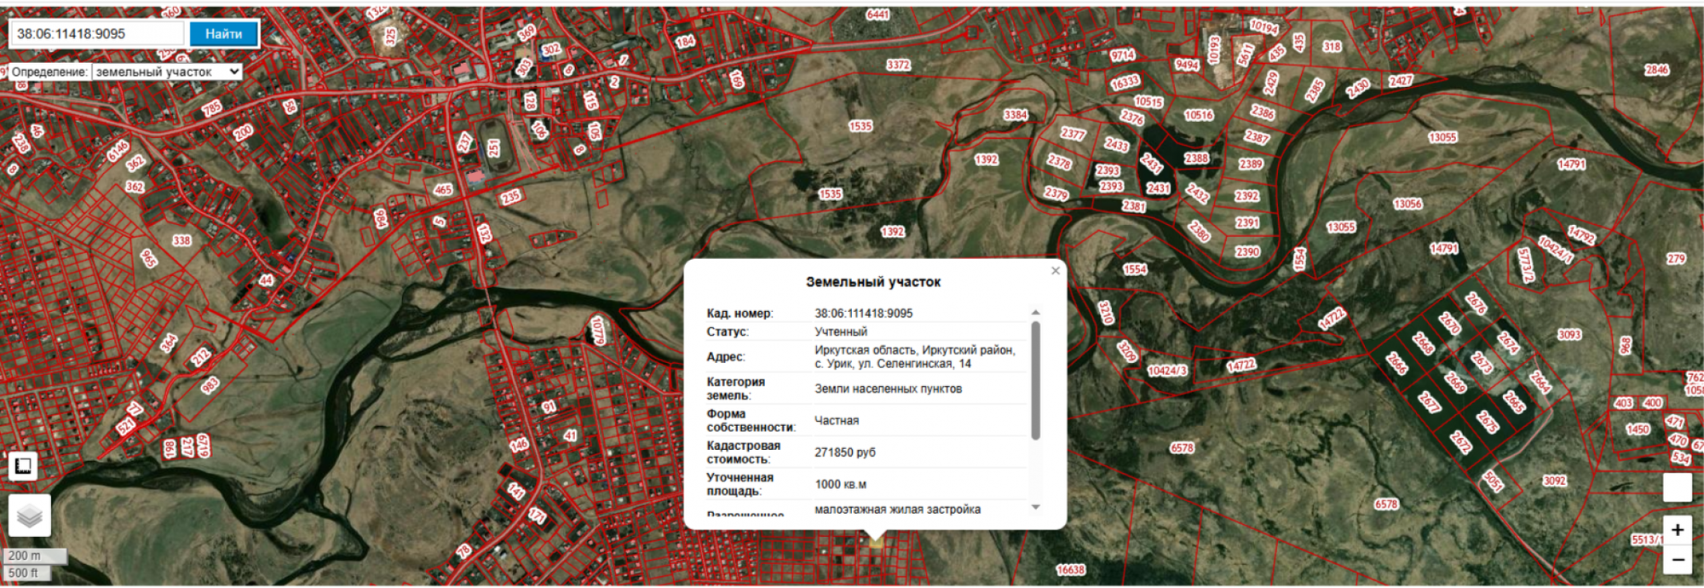Click the popup scrollbar up arrow
The image size is (1704, 588).
(1036, 313)
